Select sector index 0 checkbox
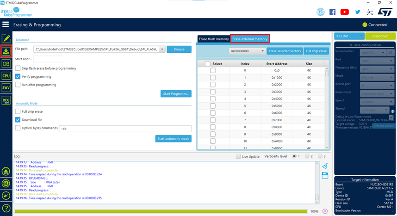This screenshot has width=397, height=216. (x=213, y=70)
